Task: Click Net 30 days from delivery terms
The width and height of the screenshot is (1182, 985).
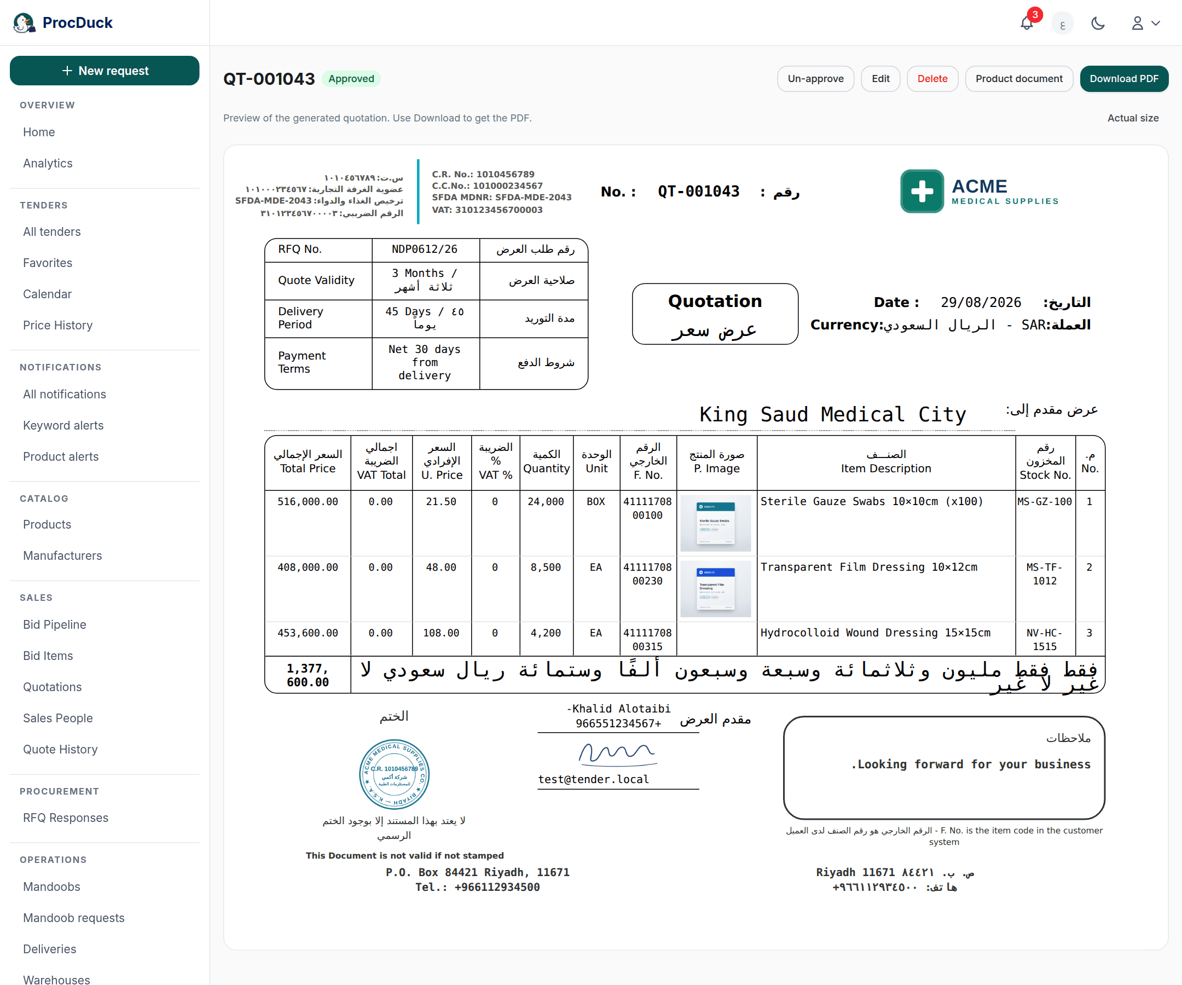Action: coord(425,362)
